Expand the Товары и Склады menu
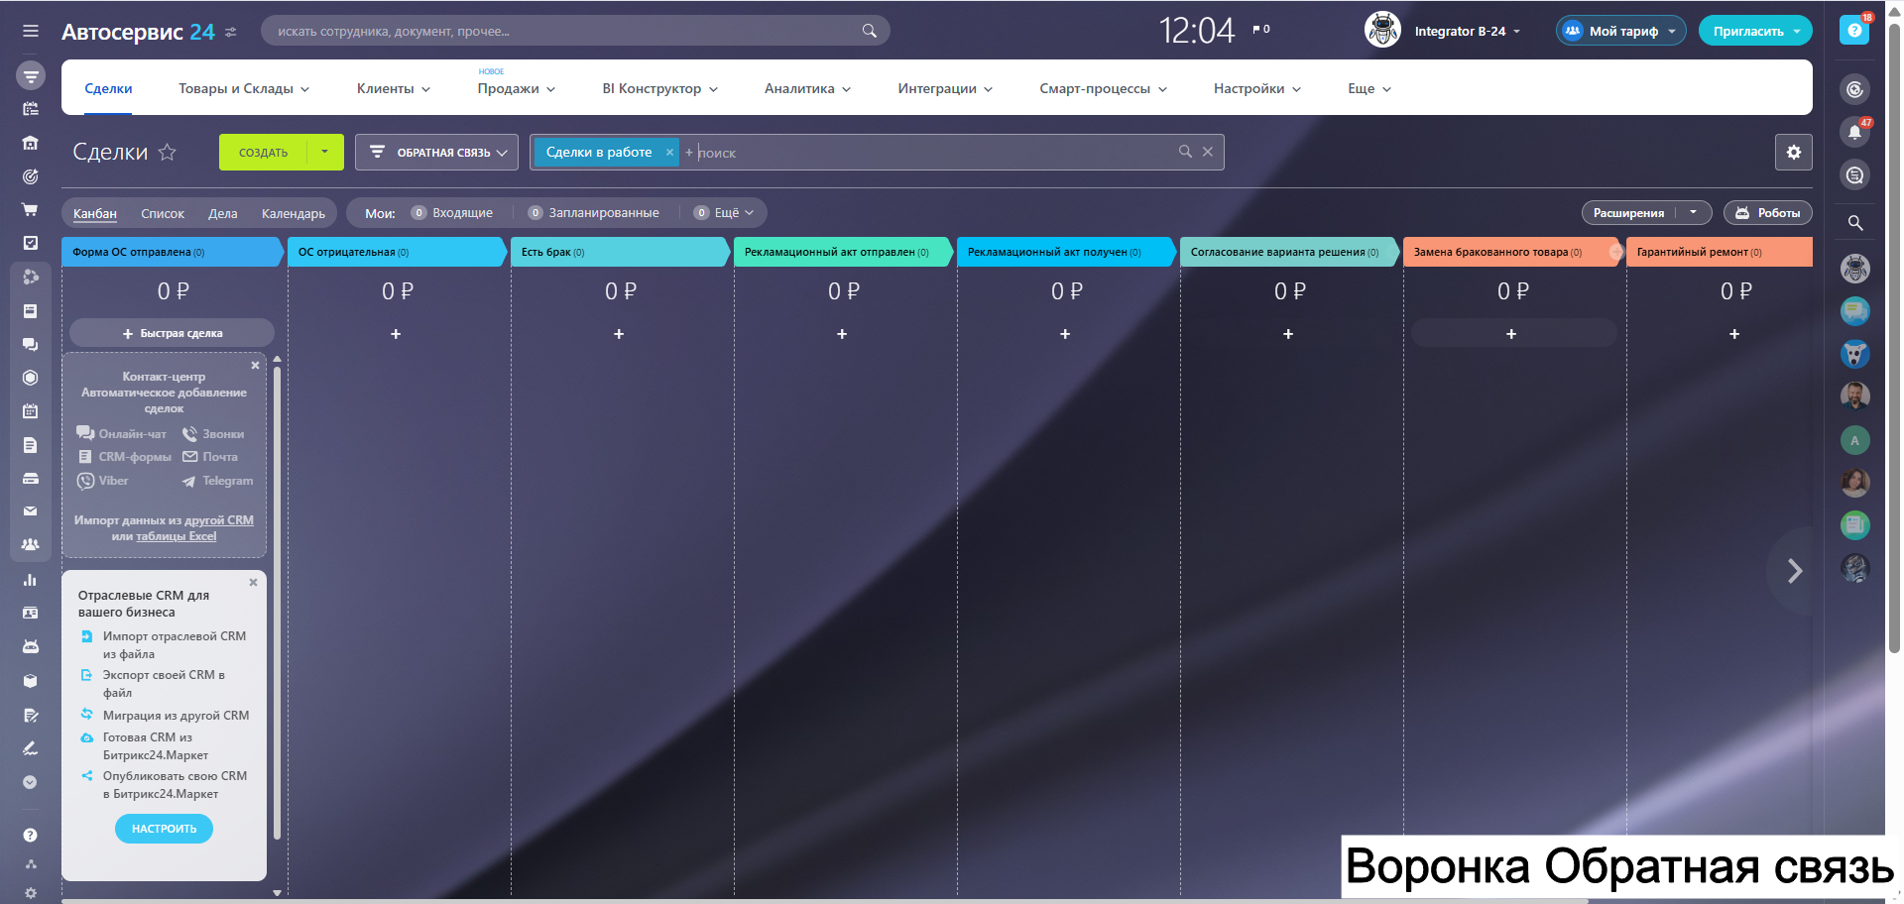Screen dimensions: 1904x904 coord(244,88)
